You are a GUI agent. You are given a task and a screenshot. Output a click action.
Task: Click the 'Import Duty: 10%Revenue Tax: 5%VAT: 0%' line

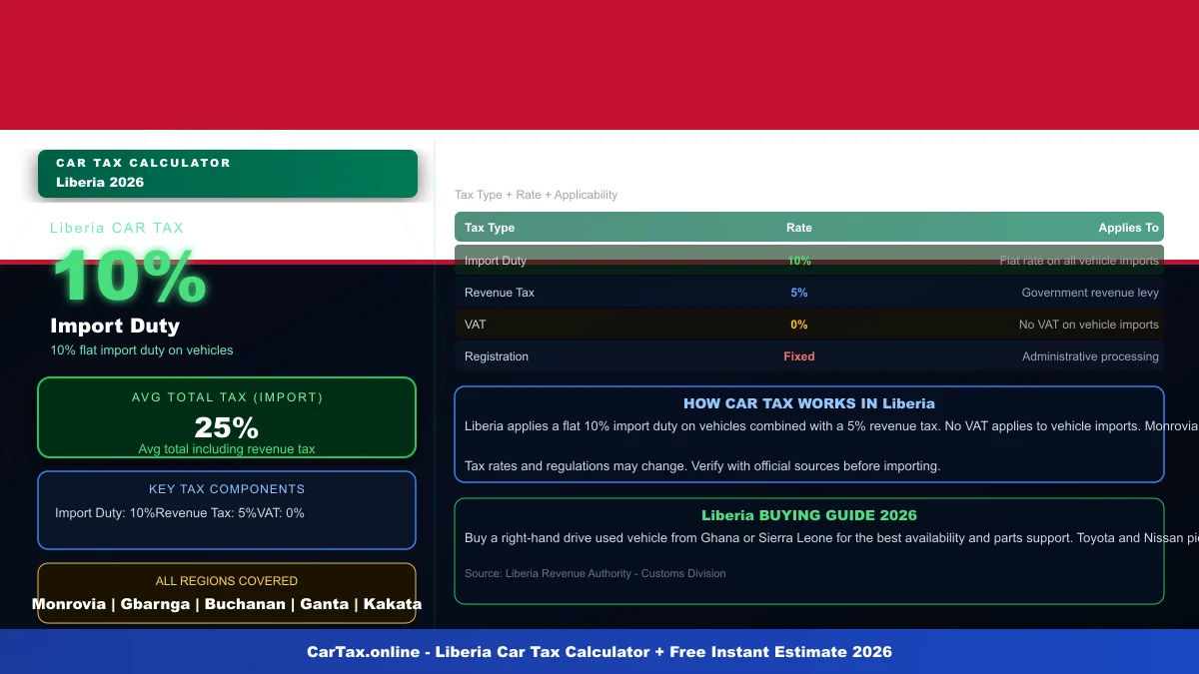tap(180, 513)
